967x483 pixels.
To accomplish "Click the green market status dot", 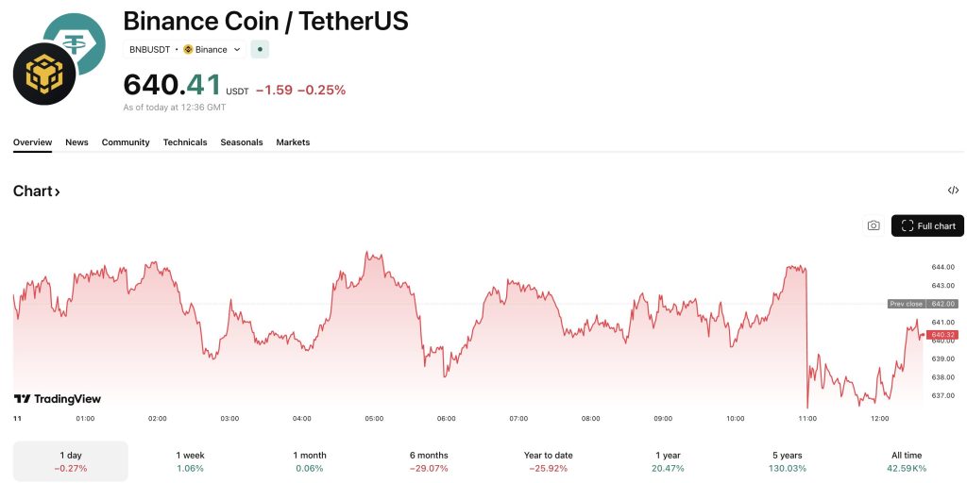I will pyautogui.click(x=260, y=49).
